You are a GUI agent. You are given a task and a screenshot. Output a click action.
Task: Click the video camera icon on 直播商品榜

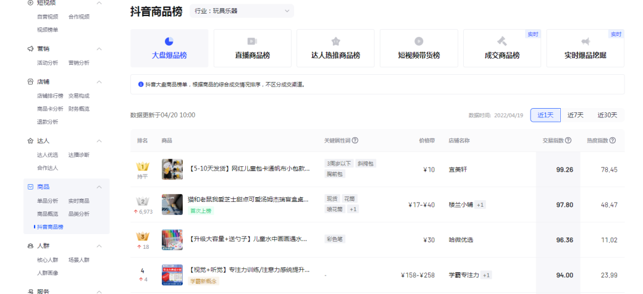(x=252, y=42)
